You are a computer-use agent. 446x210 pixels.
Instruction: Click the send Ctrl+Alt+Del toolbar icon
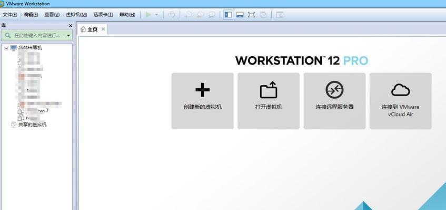click(172, 15)
